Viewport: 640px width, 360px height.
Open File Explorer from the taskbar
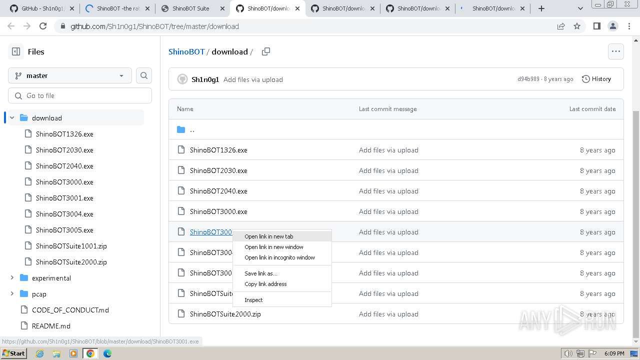[x=56, y=353]
